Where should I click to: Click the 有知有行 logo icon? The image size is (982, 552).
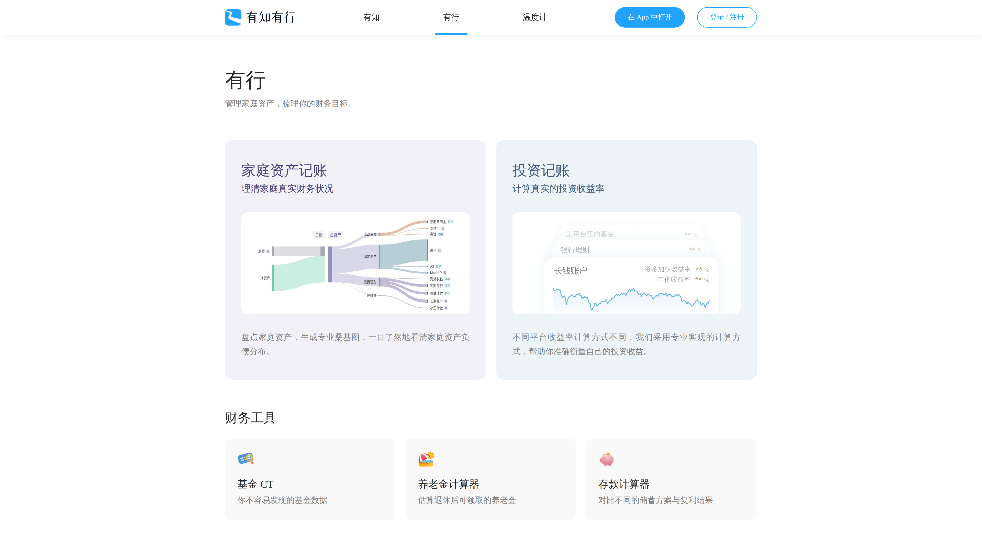[233, 17]
